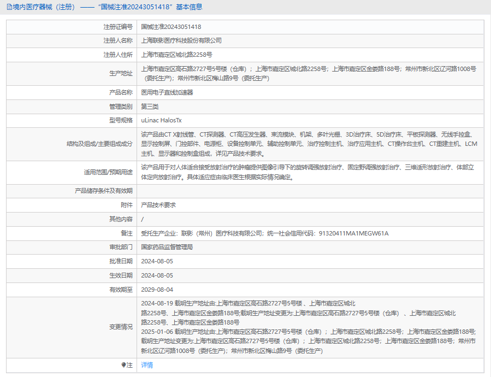Select model specification uLinac HalosTx
The width and height of the screenshot is (491, 377).
click(x=160, y=120)
